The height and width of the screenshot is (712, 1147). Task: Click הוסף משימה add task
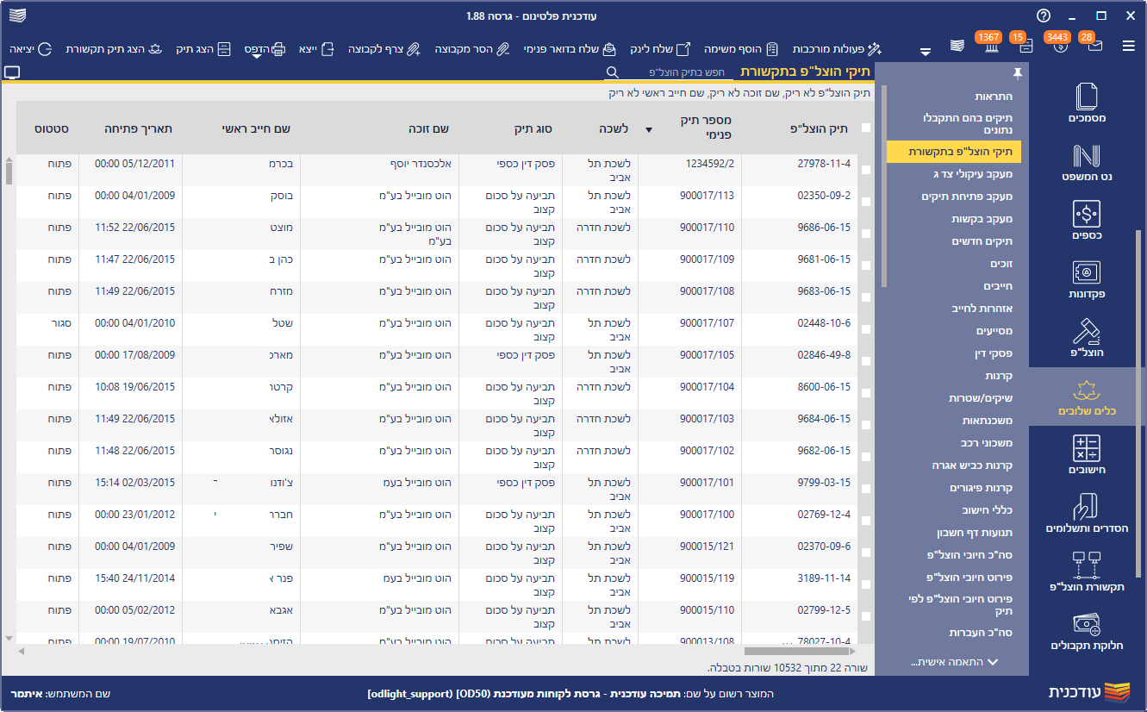point(741,49)
